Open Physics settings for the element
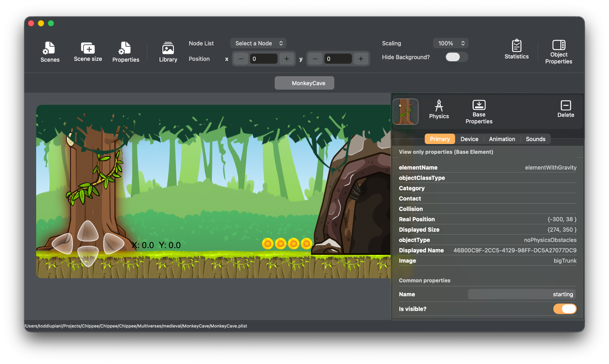 439,110
